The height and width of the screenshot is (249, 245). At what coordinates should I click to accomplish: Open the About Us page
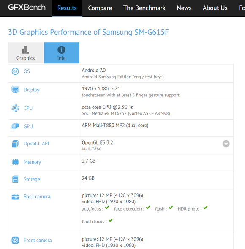pos(215,8)
